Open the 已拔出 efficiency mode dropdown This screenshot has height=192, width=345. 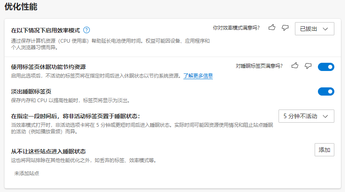click(x=314, y=29)
